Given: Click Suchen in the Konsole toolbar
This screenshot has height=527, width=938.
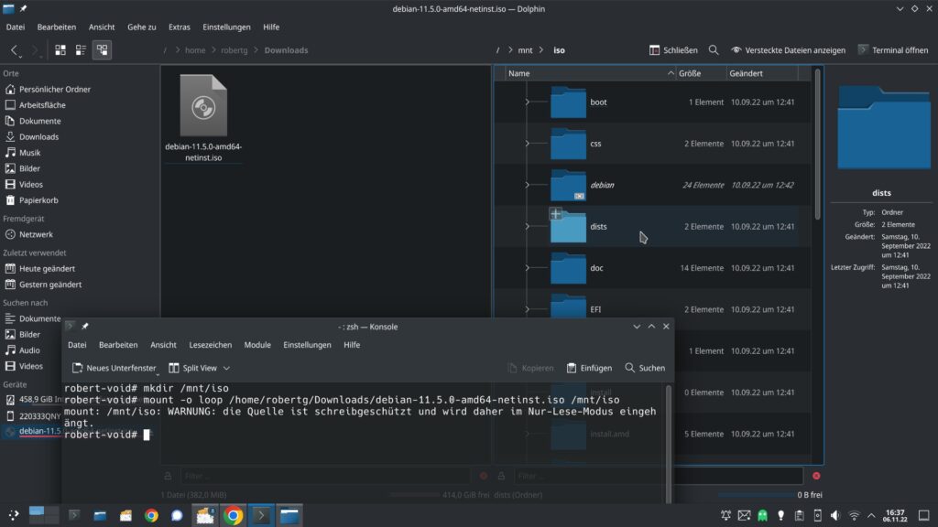Looking at the screenshot, I should pyautogui.click(x=645, y=368).
